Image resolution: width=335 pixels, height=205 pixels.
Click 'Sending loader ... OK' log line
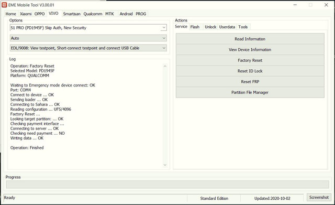(29, 100)
